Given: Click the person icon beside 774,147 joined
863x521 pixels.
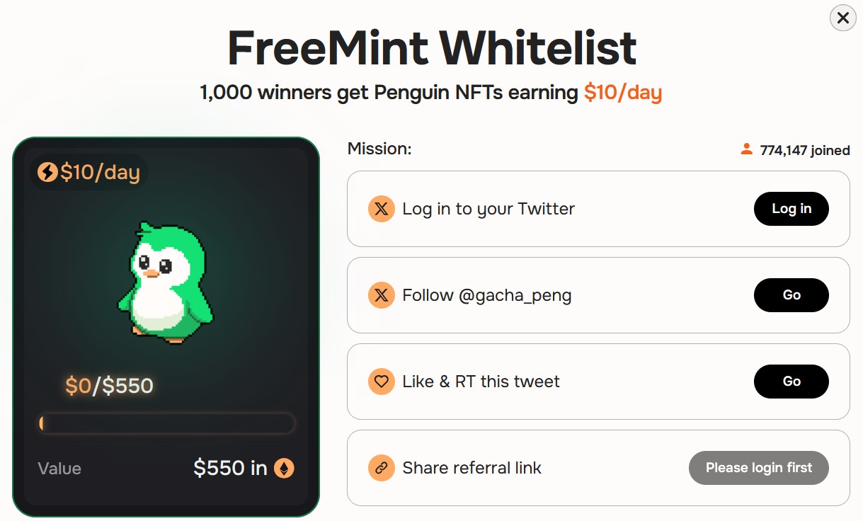Looking at the screenshot, I should (x=746, y=149).
